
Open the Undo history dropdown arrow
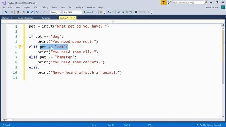click(x=41, y=12)
